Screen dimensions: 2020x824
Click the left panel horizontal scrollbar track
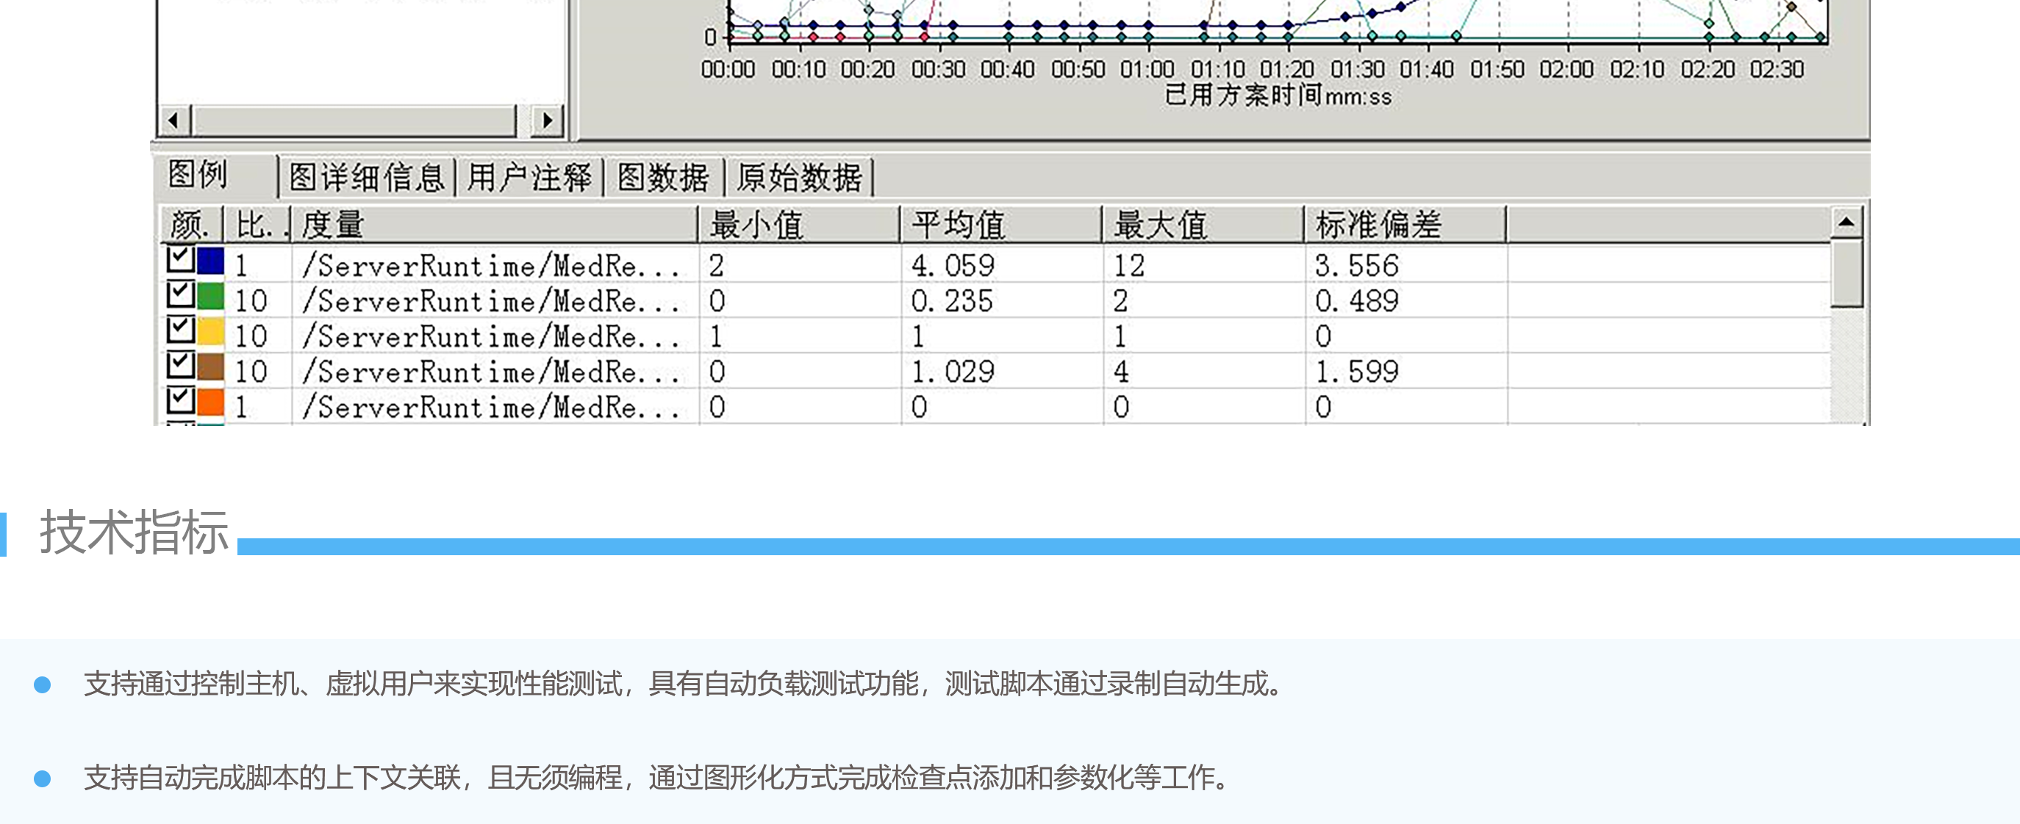[354, 120]
